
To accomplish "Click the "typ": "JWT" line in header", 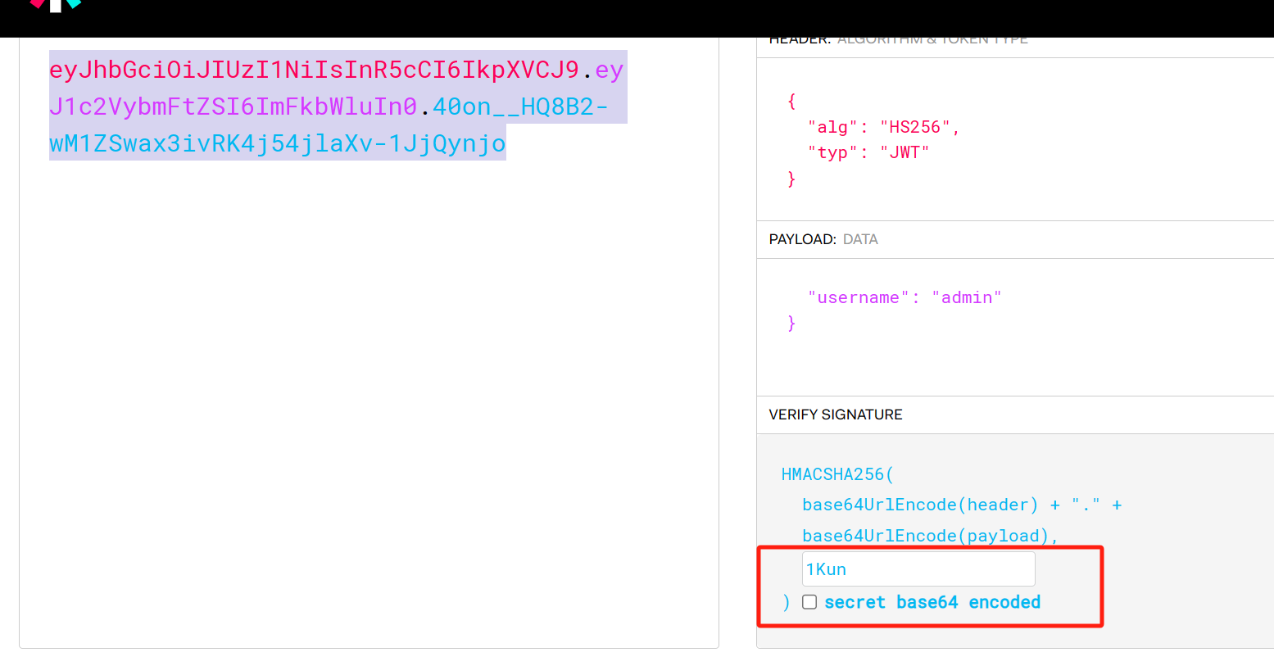I will tap(868, 152).
